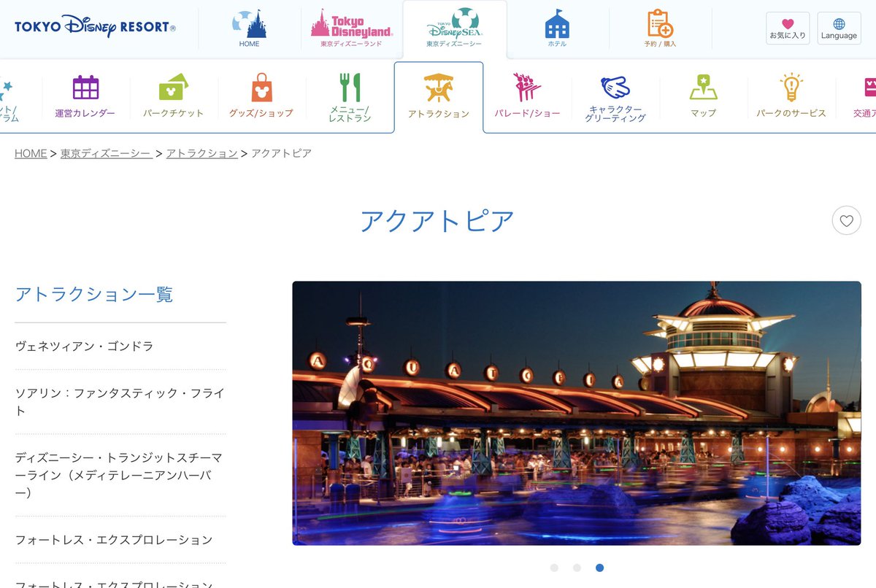The image size is (876, 588).
Task: Open ディズニーシー・トランジットスチーマーライン link
Action: (x=120, y=475)
